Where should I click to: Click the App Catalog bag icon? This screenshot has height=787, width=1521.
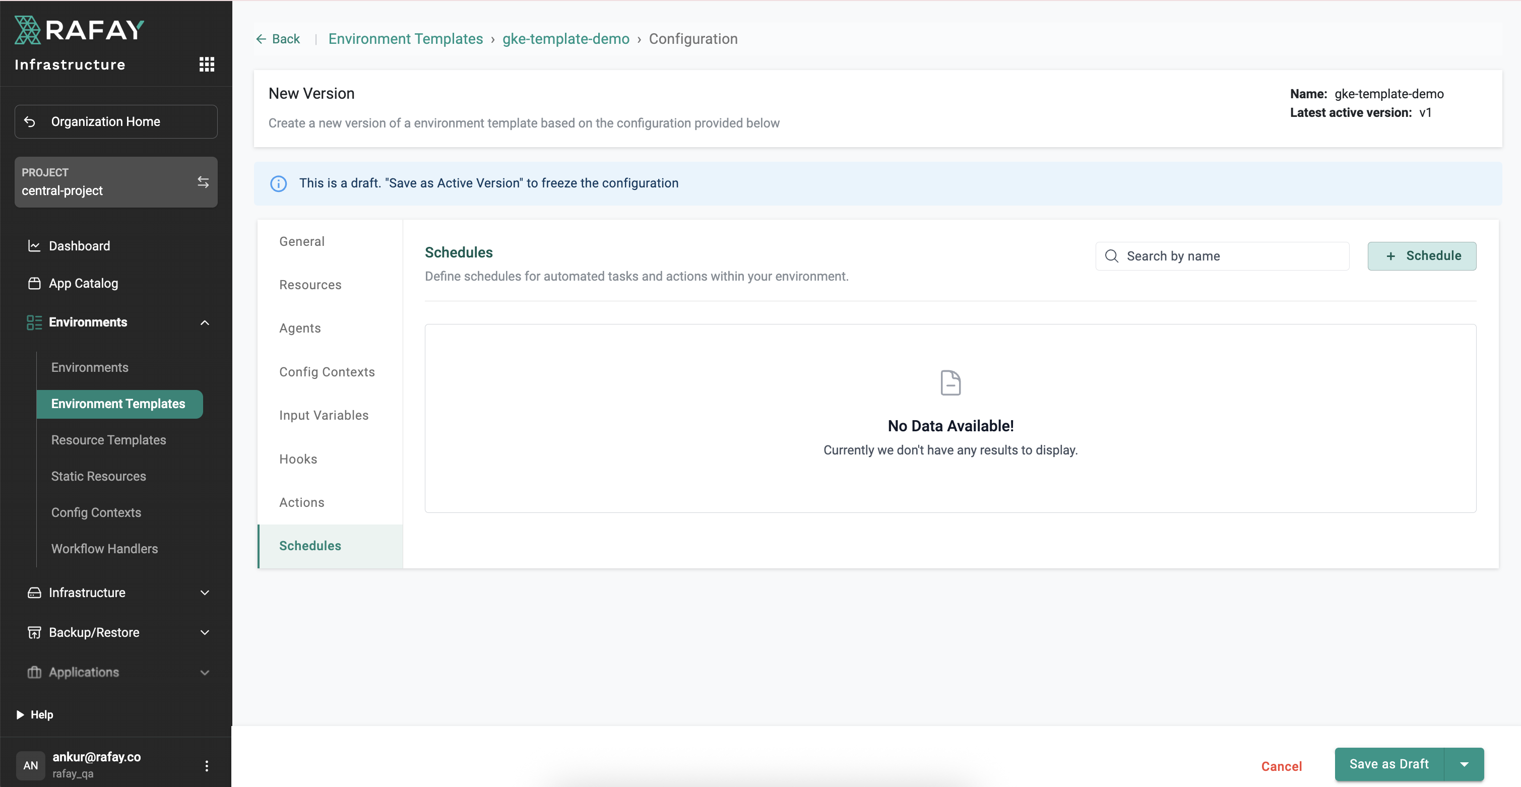(x=34, y=283)
